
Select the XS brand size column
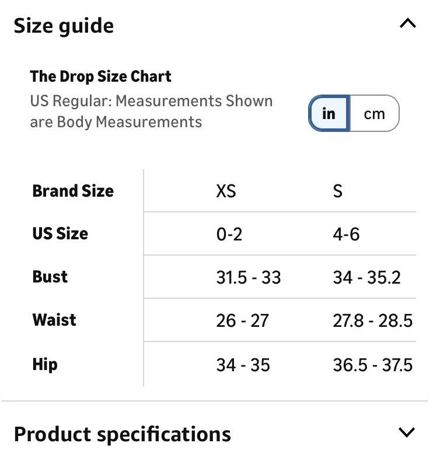[226, 191]
